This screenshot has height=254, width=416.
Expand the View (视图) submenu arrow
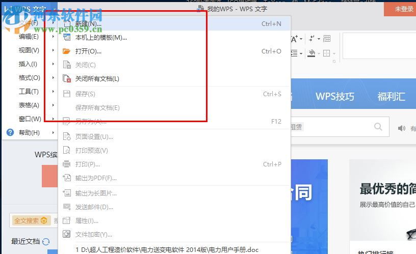53,50
